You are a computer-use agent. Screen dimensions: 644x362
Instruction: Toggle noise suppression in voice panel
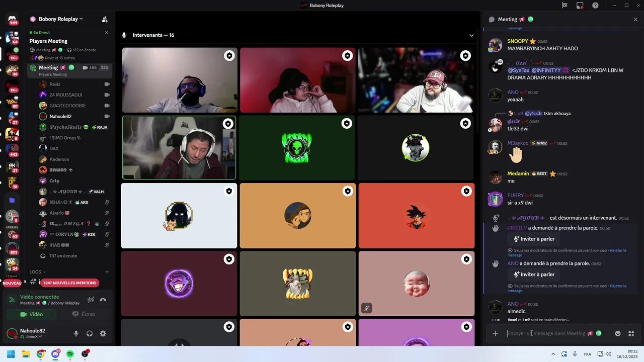(91, 300)
